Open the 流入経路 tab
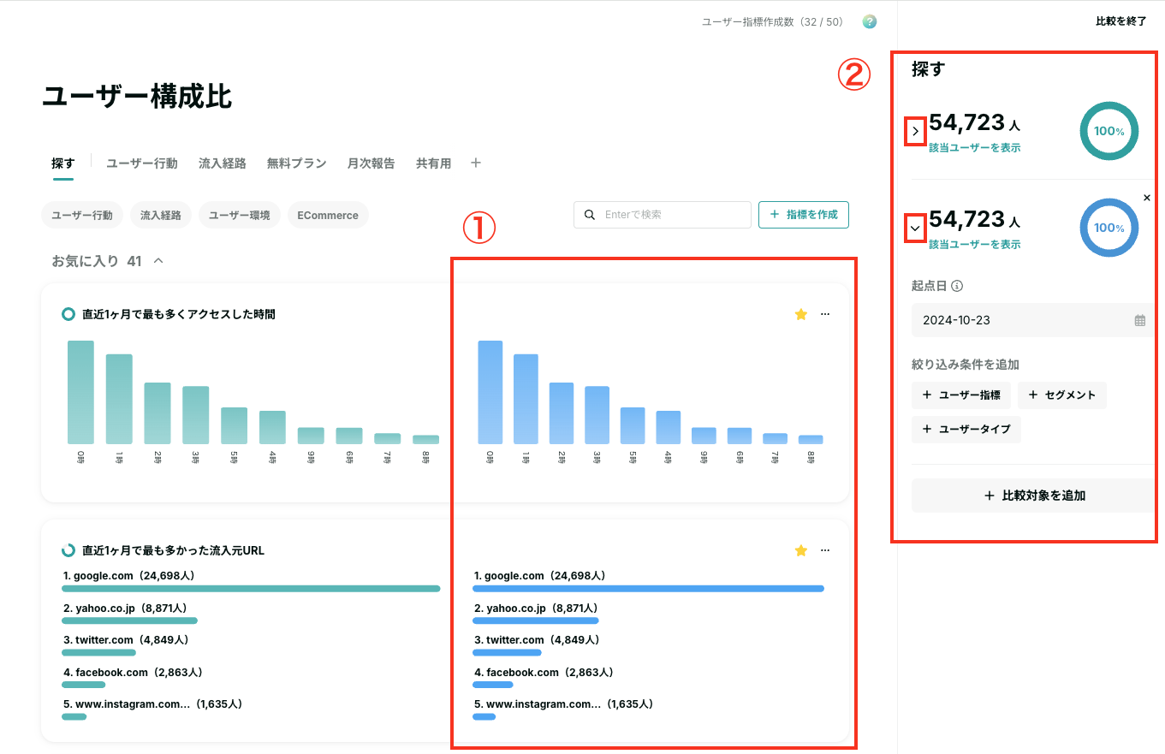1165x754 pixels. coord(223,163)
